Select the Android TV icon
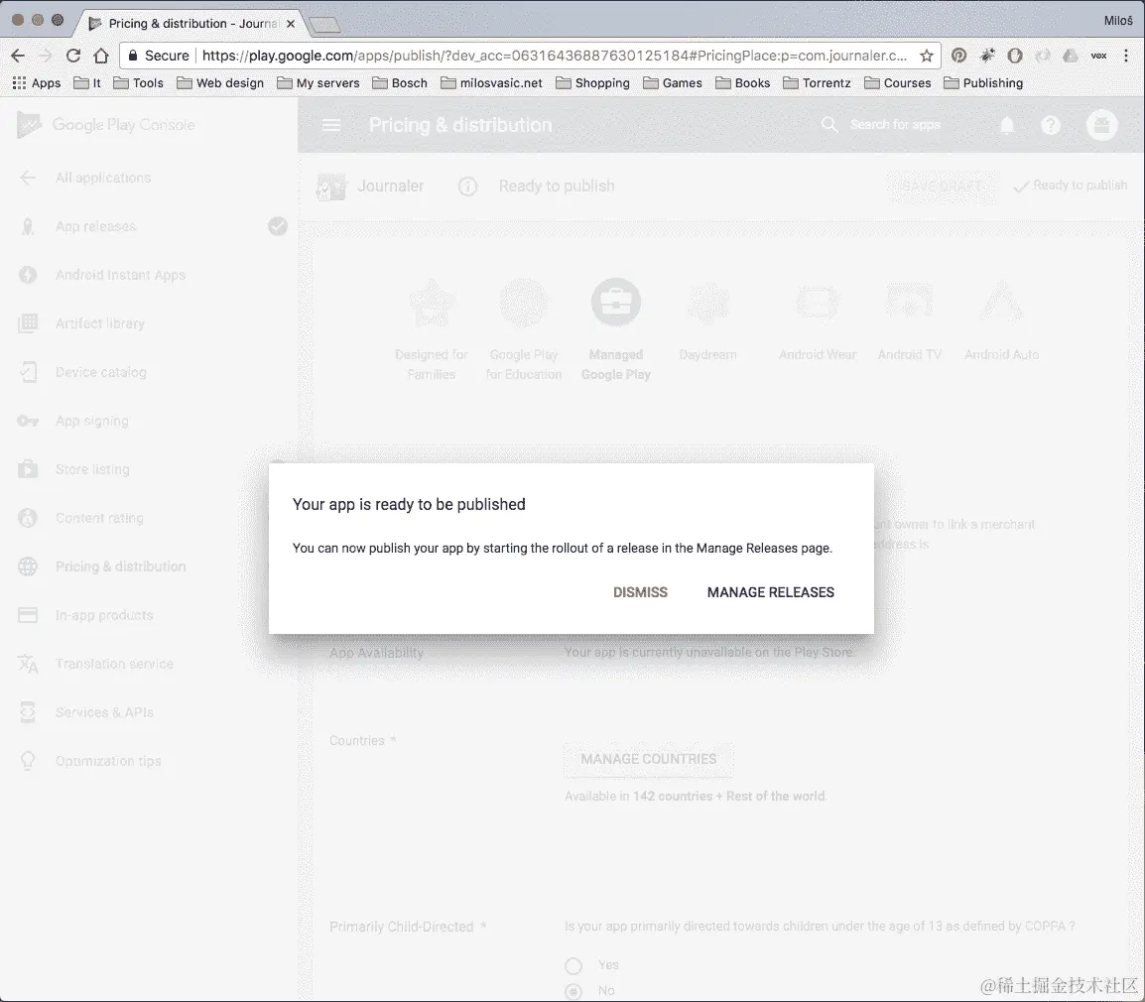This screenshot has height=1002, width=1145. [909, 302]
